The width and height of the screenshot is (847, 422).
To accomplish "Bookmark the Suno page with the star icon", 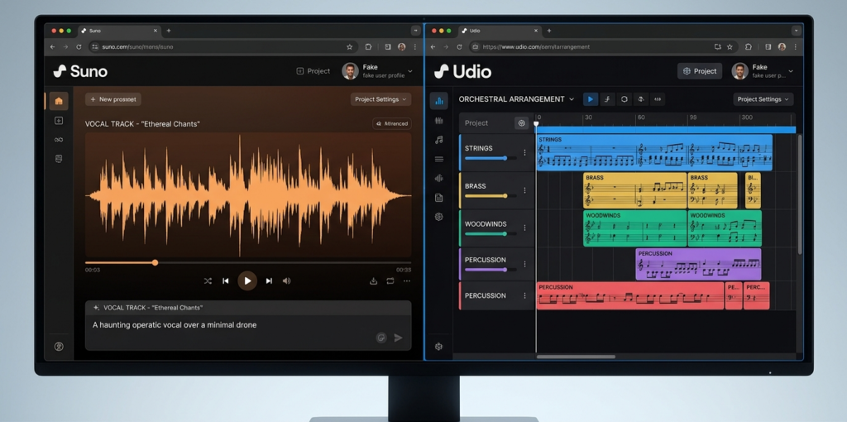I will 350,47.
